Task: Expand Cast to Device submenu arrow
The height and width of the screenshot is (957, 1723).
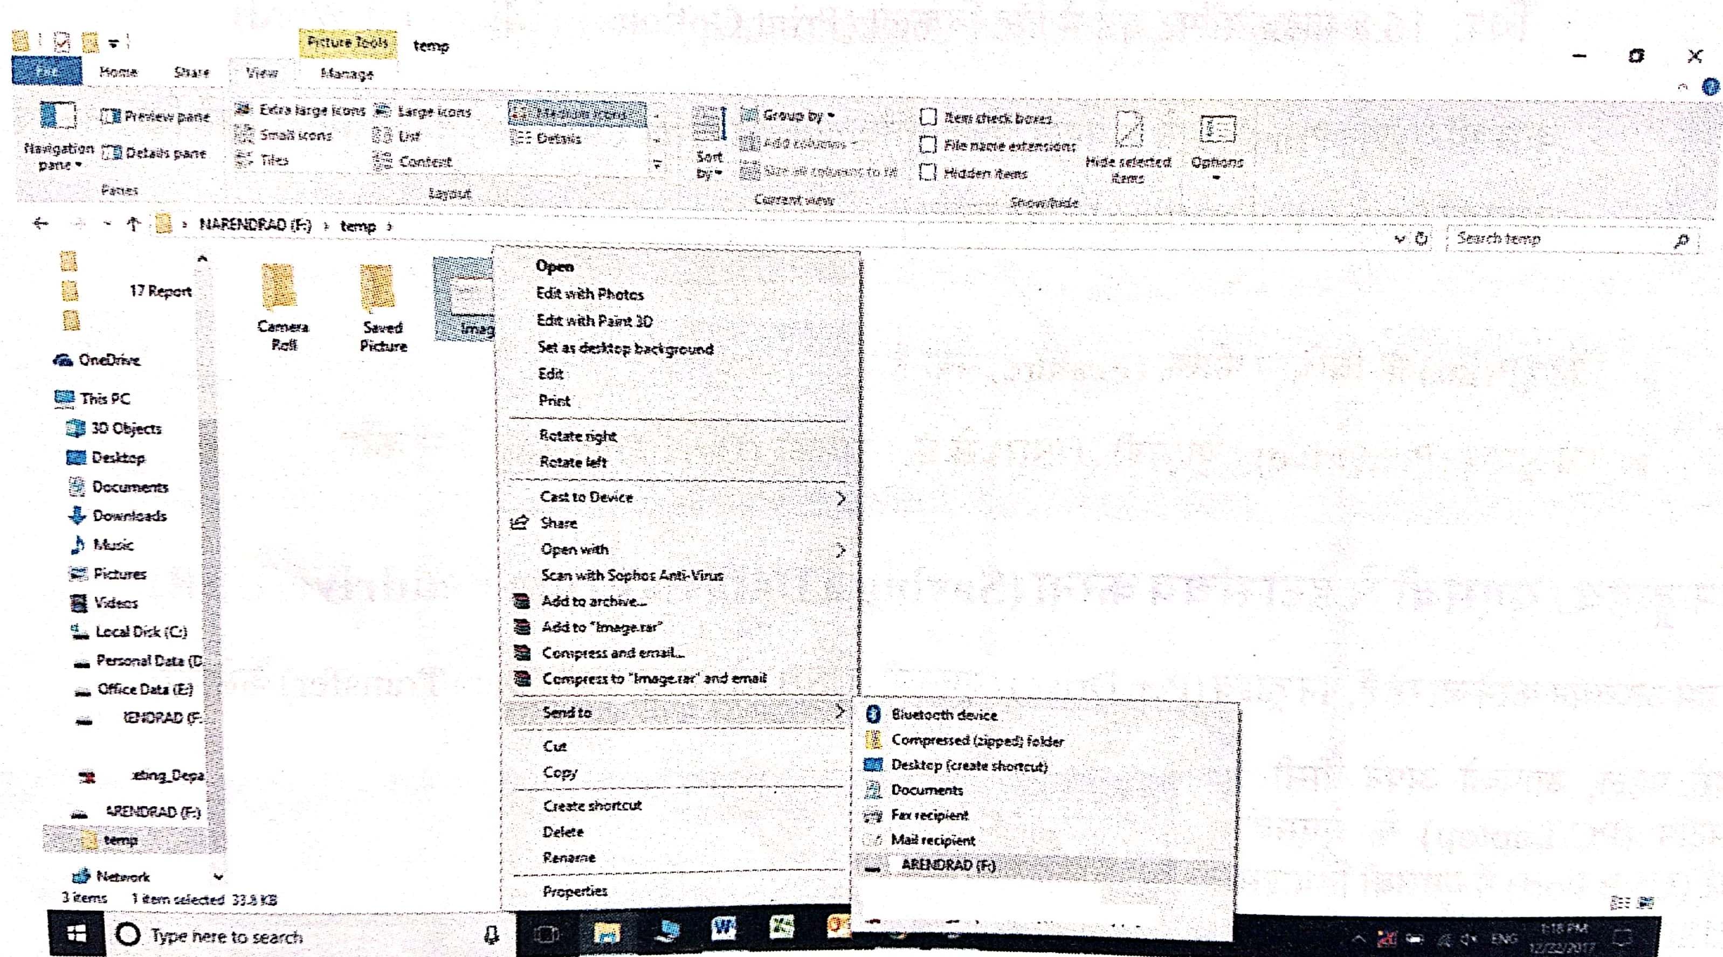Action: (841, 497)
